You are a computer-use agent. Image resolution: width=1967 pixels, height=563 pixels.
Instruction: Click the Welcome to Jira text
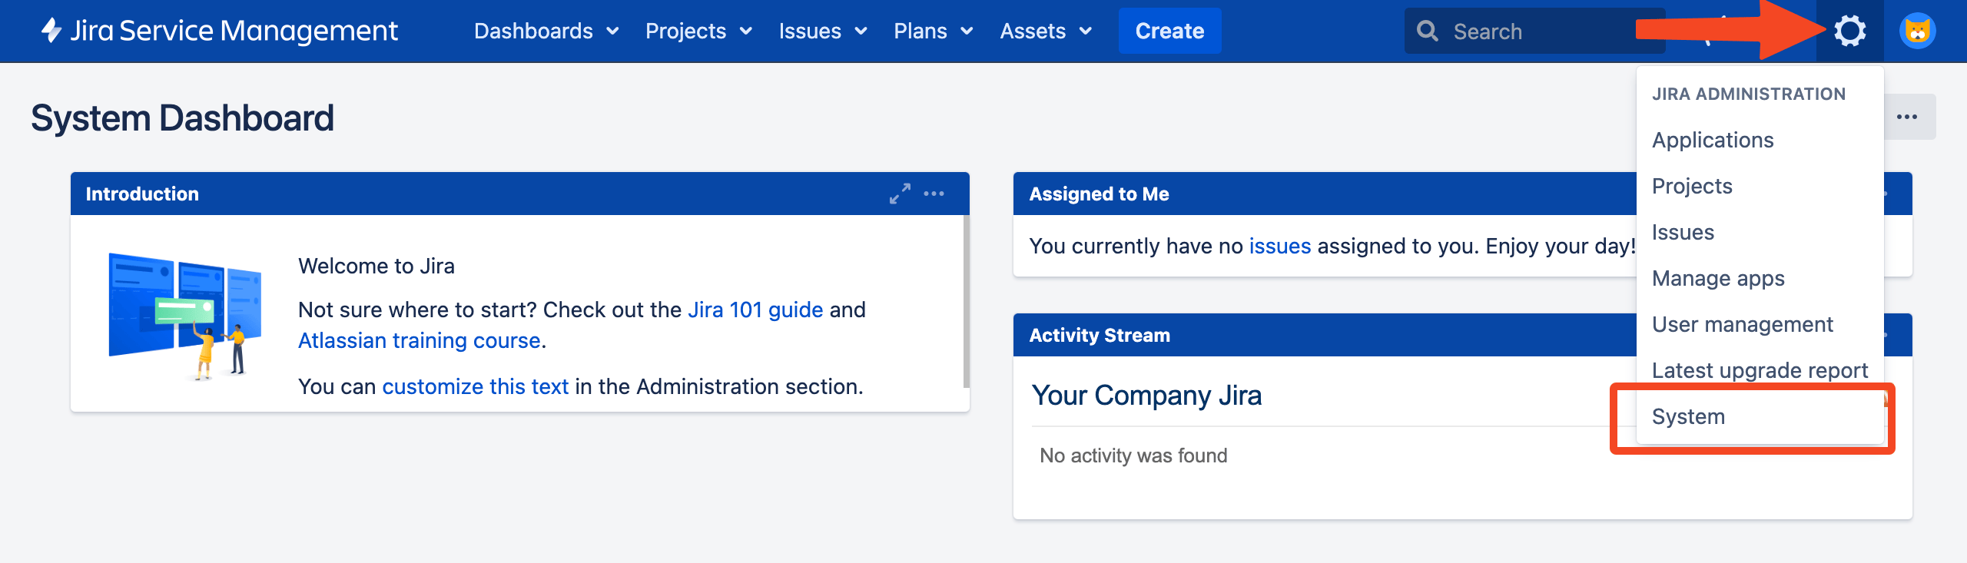376,266
